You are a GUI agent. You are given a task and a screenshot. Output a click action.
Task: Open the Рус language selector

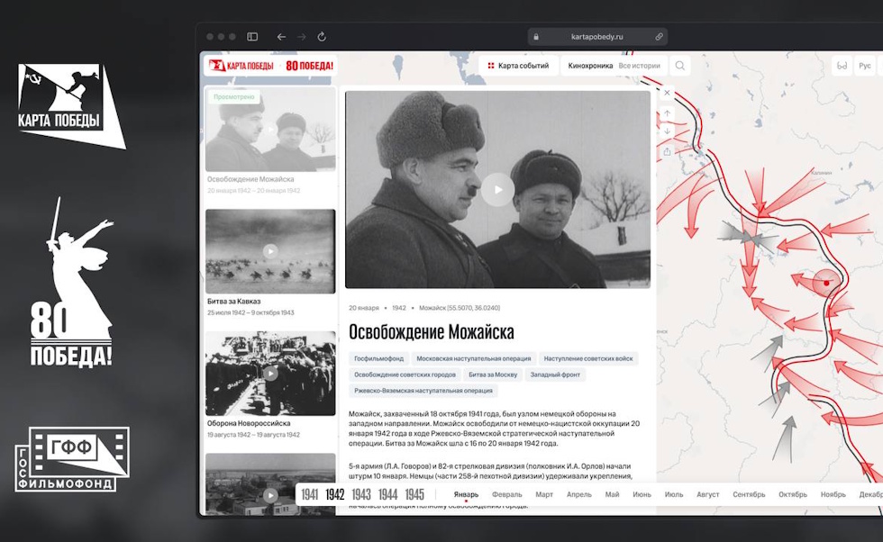point(864,66)
